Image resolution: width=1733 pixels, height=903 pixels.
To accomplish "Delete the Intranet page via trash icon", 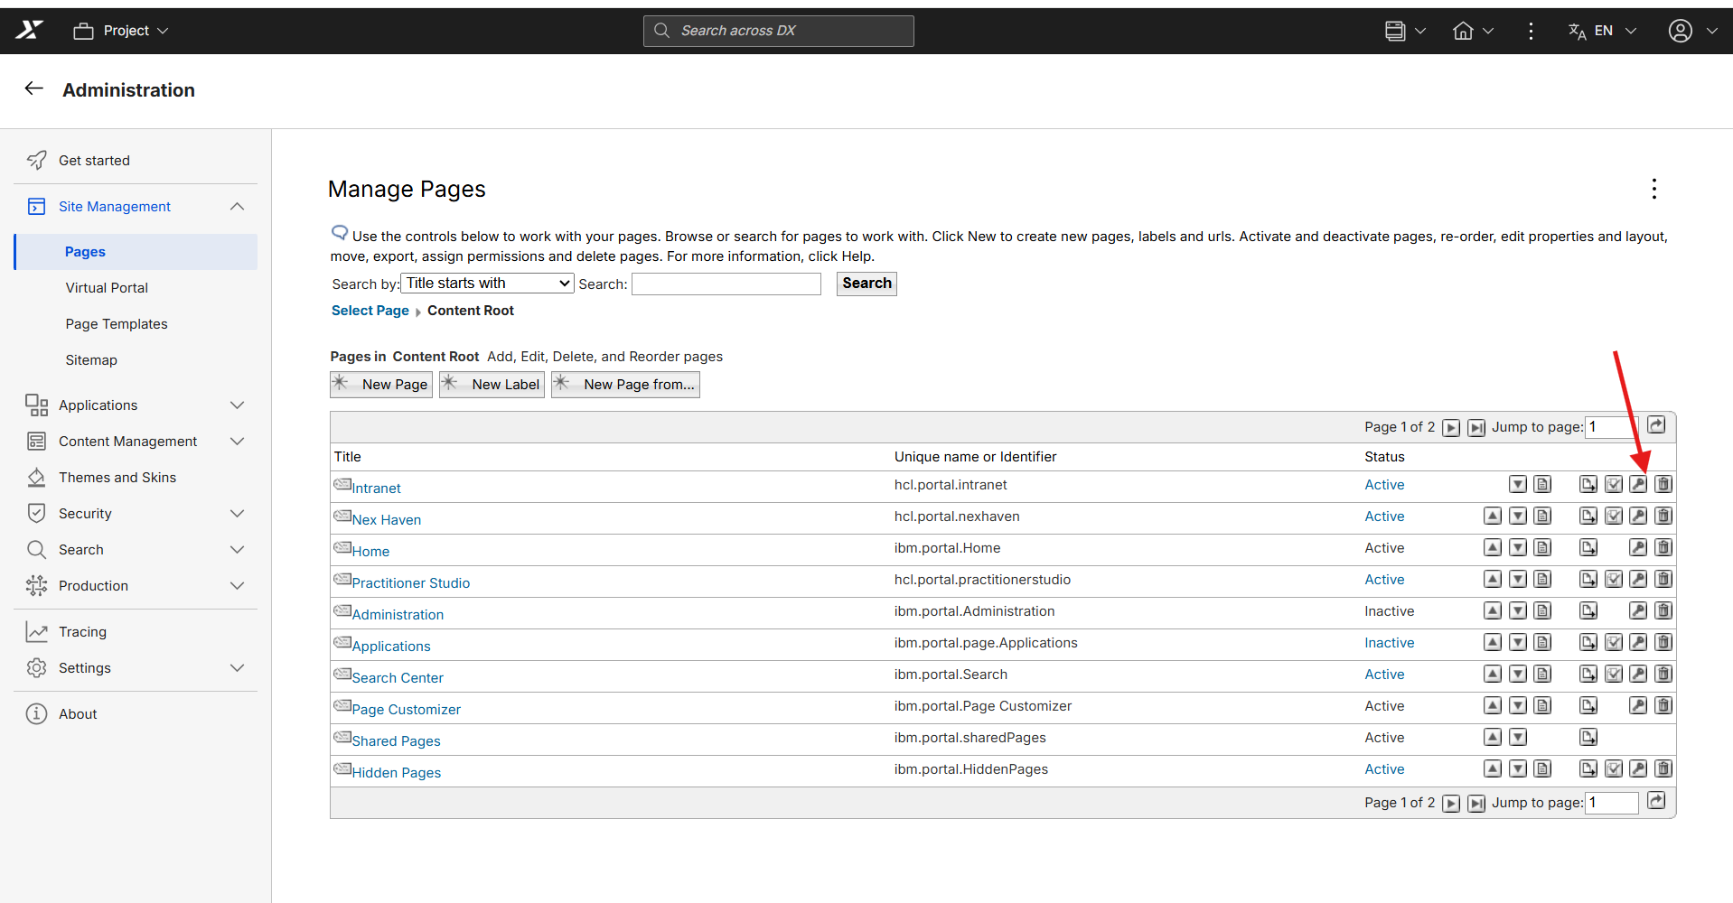I will pos(1663,485).
